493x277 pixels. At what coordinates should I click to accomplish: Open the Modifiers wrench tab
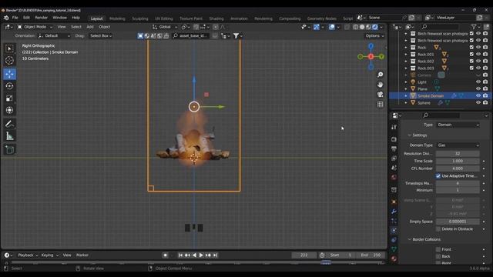[x=394, y=212]
